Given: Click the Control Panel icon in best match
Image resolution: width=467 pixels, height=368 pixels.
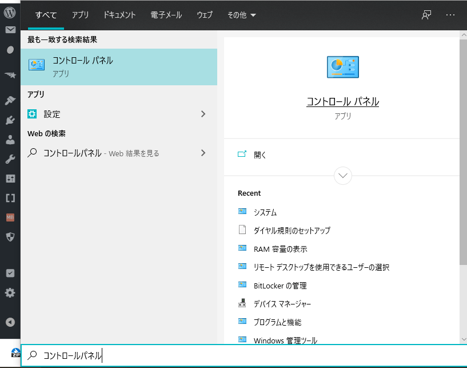Looking at the screenshot, I should (37, 65).
